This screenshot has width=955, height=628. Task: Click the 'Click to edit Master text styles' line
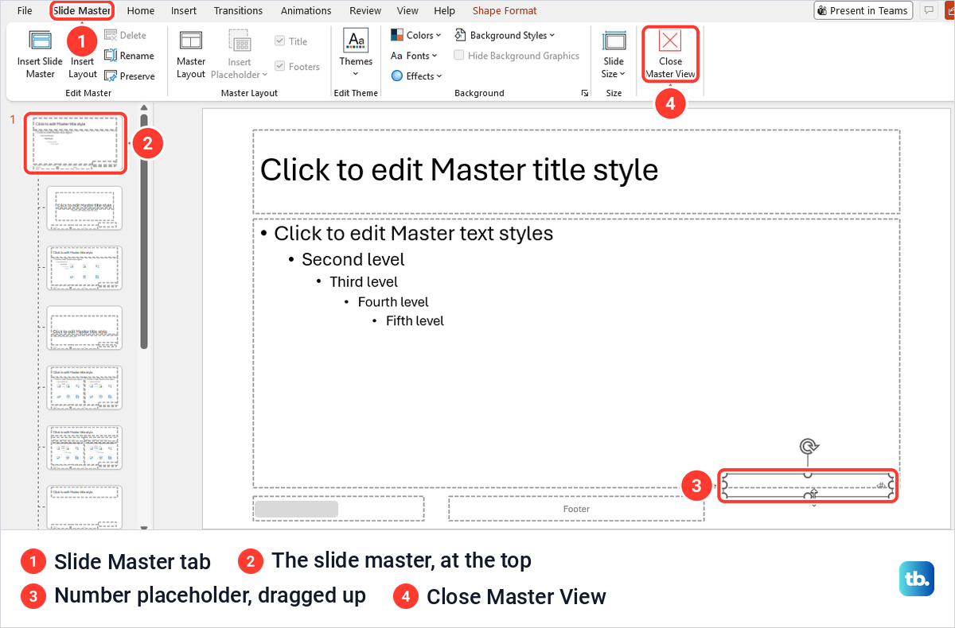click(413, 233)
